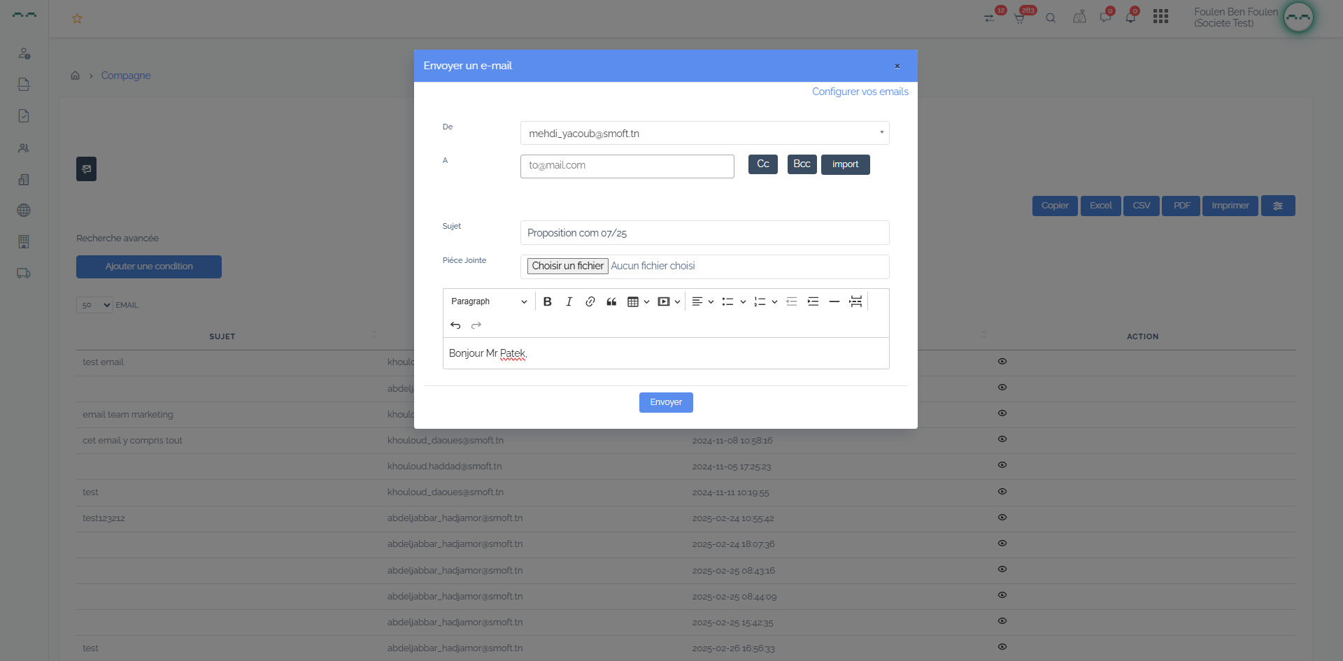Show details of 'test123212' email via eye icon
Image resolution: width=1343 pixels, height=661 pixels.
coord(1002,518)
